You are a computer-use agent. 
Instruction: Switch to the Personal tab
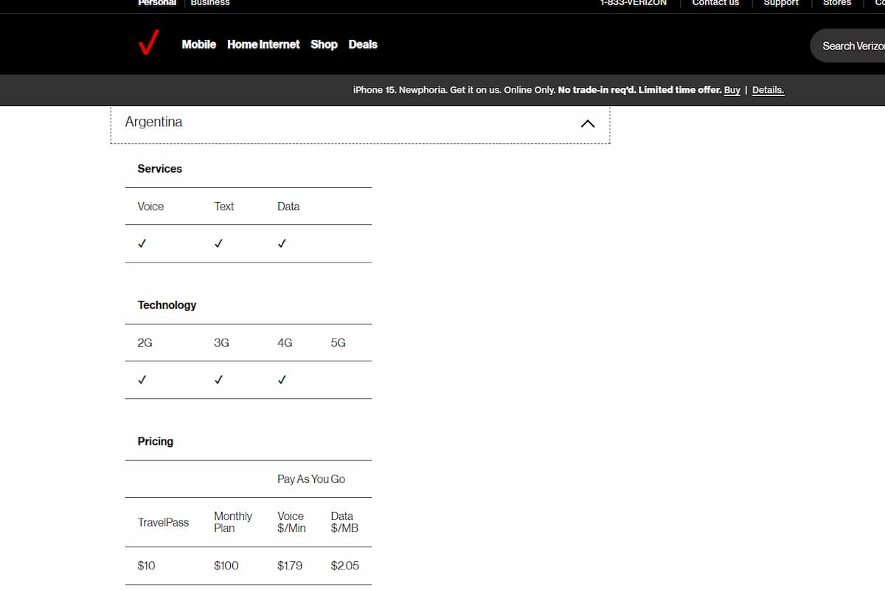point(157,3)
